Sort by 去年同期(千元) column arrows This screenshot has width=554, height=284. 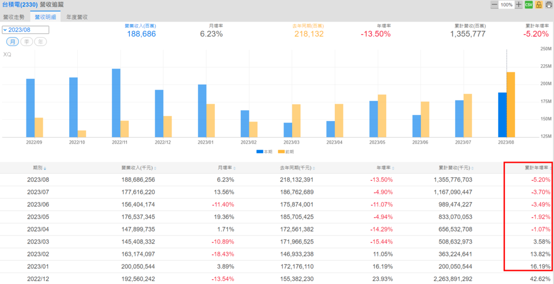[314, 168]
